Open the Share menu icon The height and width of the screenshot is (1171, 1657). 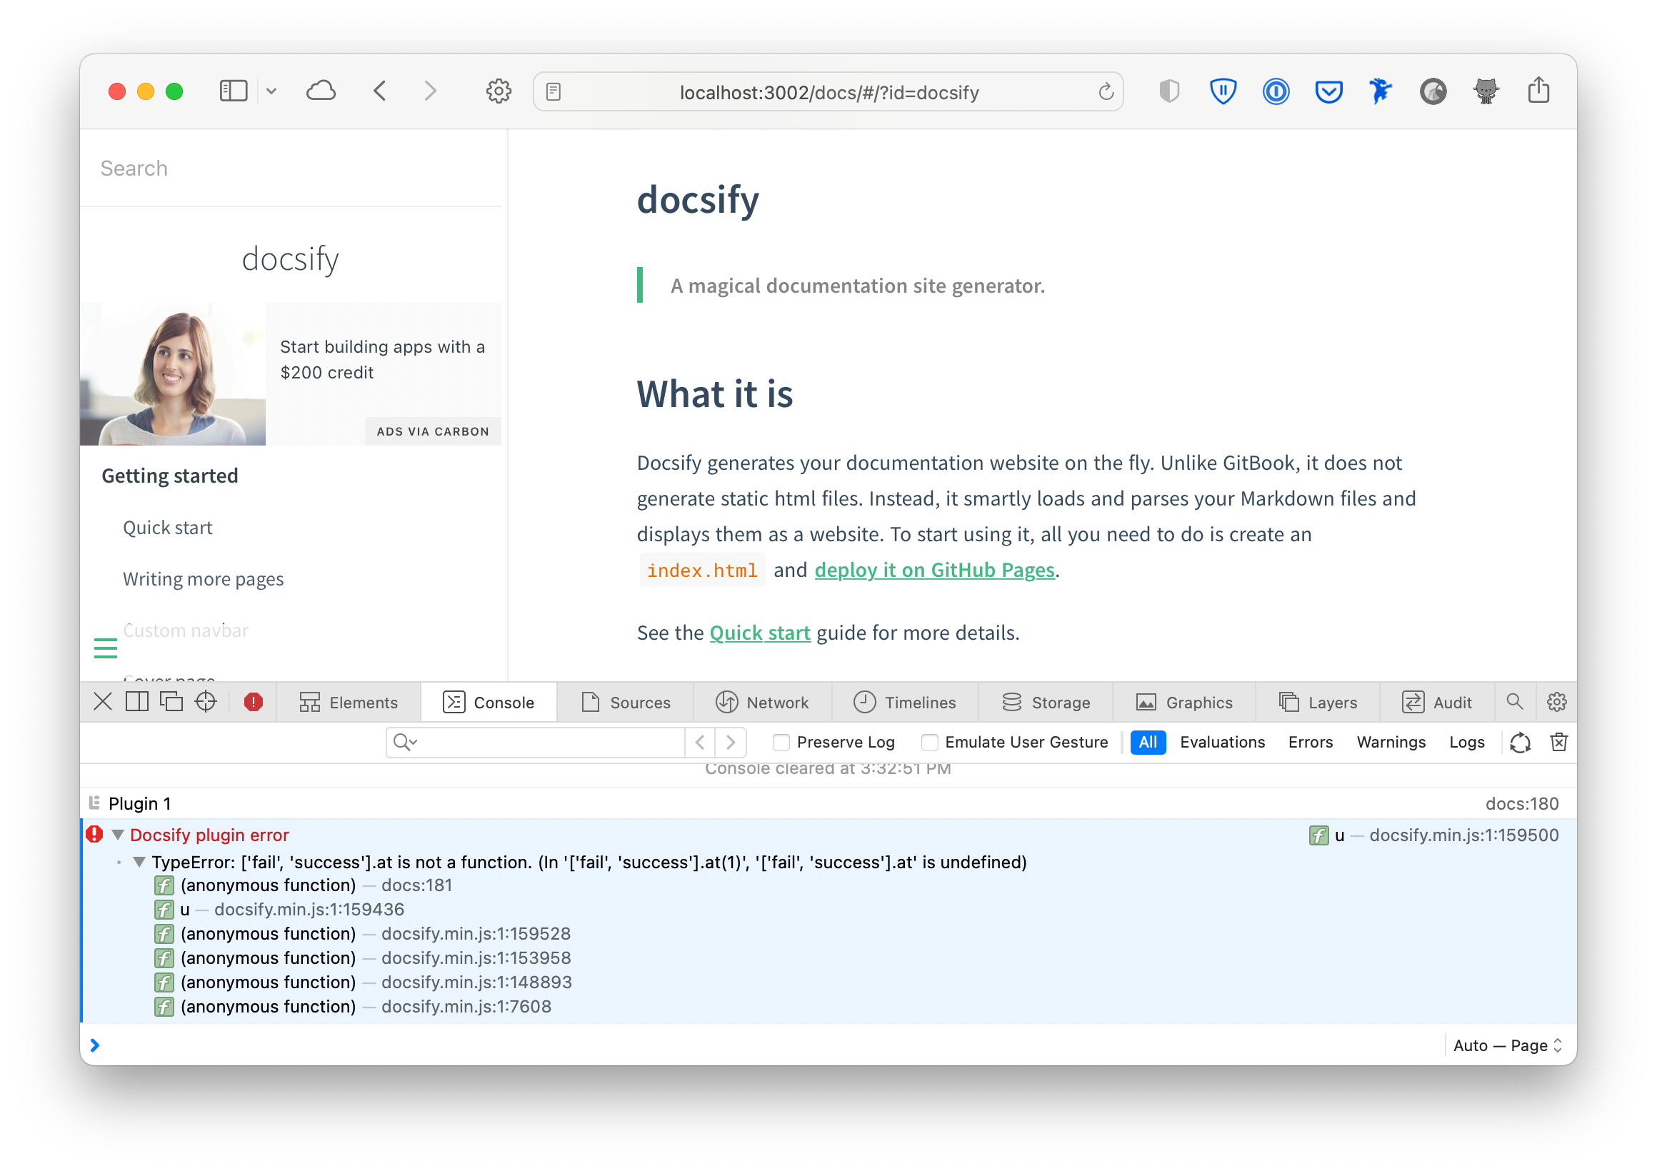pos(1538,90)
